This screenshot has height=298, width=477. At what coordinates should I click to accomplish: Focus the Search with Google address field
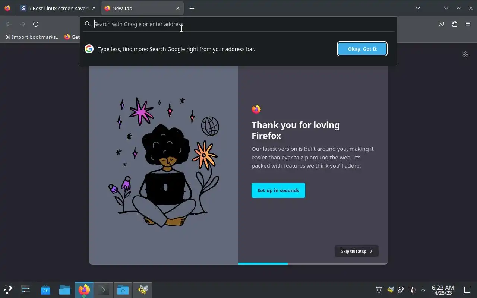238,24
